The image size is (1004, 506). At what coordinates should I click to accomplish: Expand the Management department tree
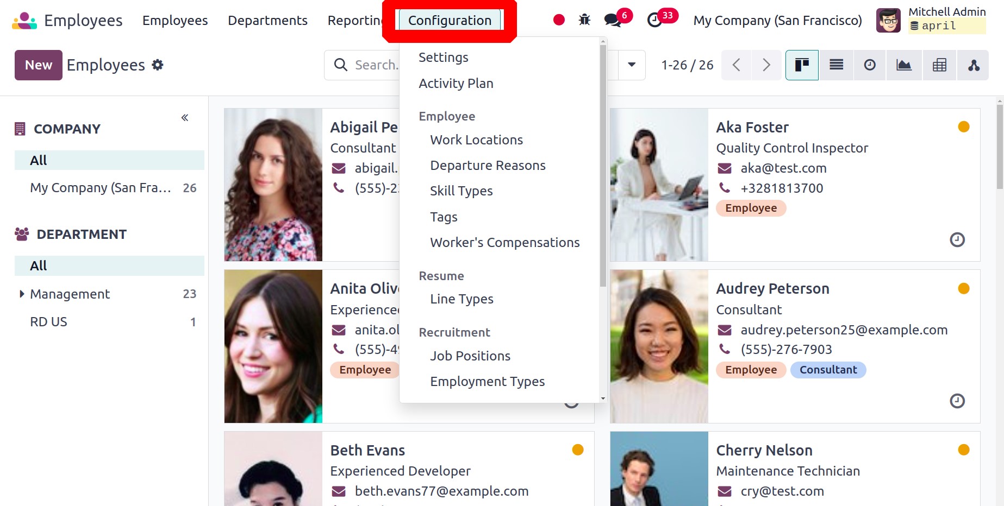point(22,294)
